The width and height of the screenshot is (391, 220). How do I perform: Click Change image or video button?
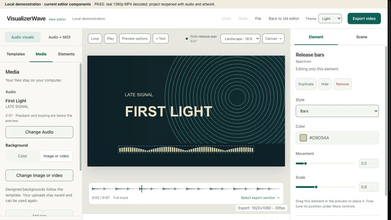pos(39,175)
